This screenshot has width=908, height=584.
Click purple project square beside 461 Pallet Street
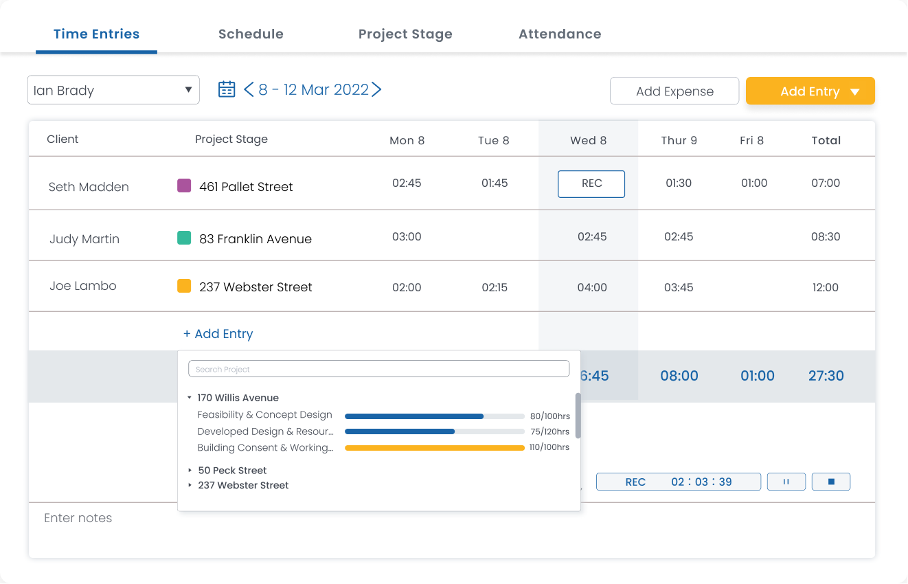(183, 186)
